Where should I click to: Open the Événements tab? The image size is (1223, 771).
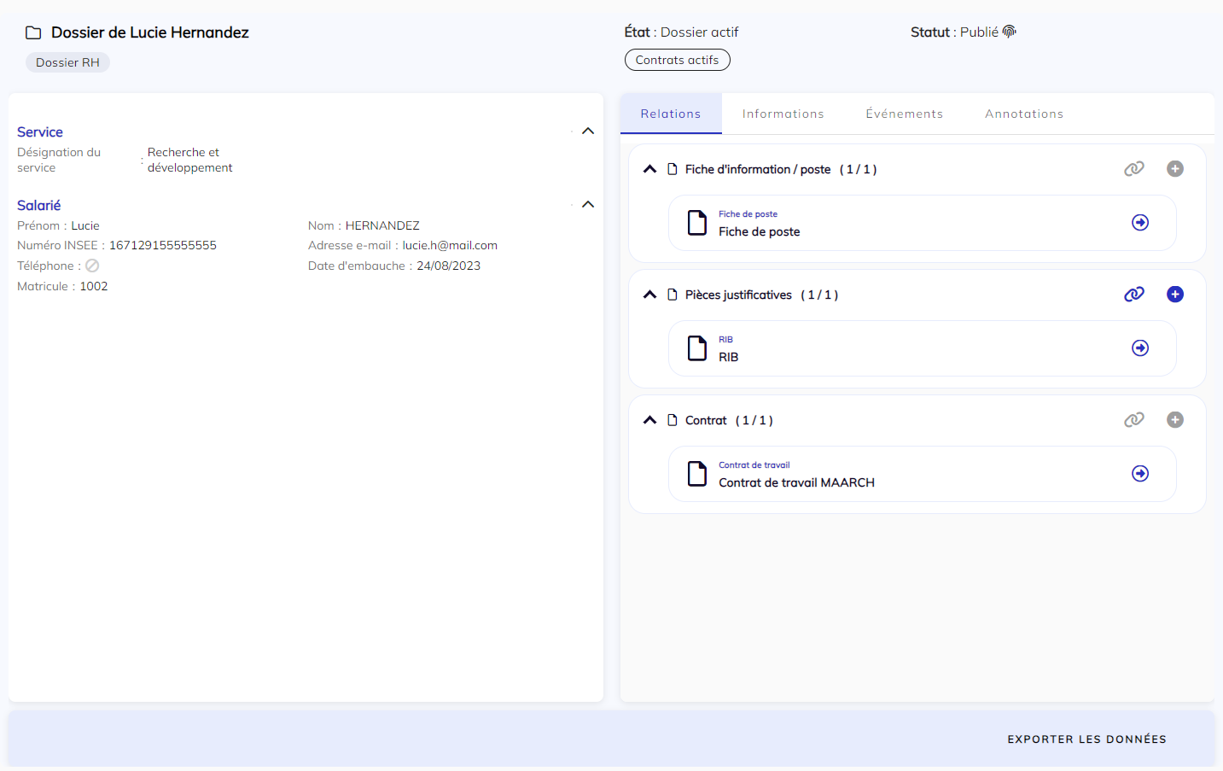pyautogui.click(x=905, y=114)
